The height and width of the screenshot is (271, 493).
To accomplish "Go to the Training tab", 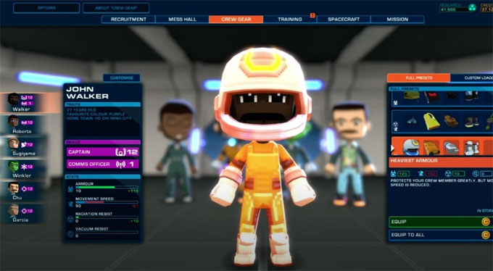I will 289,20.
